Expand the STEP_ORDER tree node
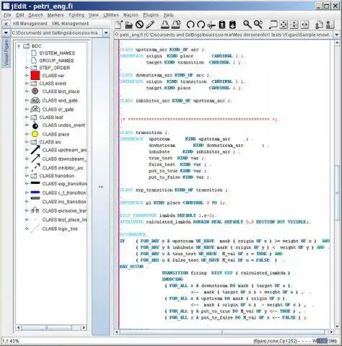342x346 pixels. (27, 68)
